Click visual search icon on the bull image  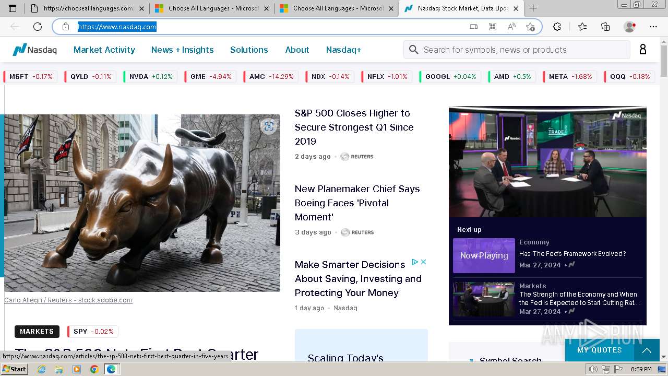coord(269,126)
